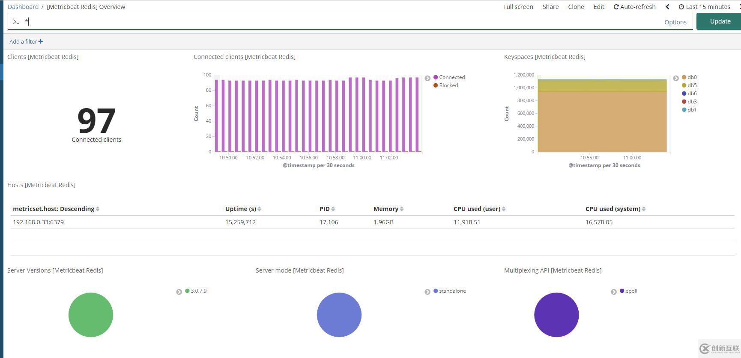Click the Auto-refresh circular arrow icon
741x358 pixels.
(x=616, y=7)
